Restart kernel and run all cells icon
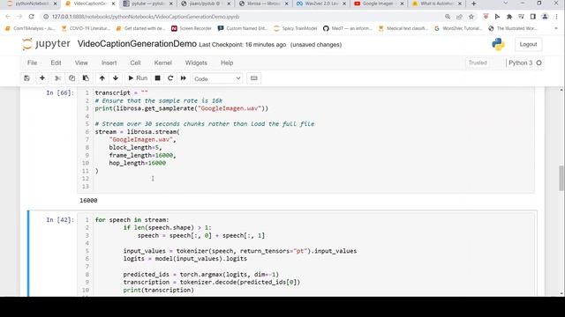This screenshot has width=565, height=317. point(184,78)
